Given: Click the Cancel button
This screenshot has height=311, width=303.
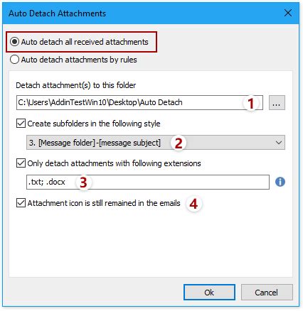Looking at the screenshot, I should click(267, 293).
